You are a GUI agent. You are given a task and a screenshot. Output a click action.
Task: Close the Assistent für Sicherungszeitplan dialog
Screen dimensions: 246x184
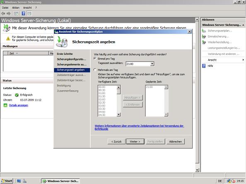[189, 32]
